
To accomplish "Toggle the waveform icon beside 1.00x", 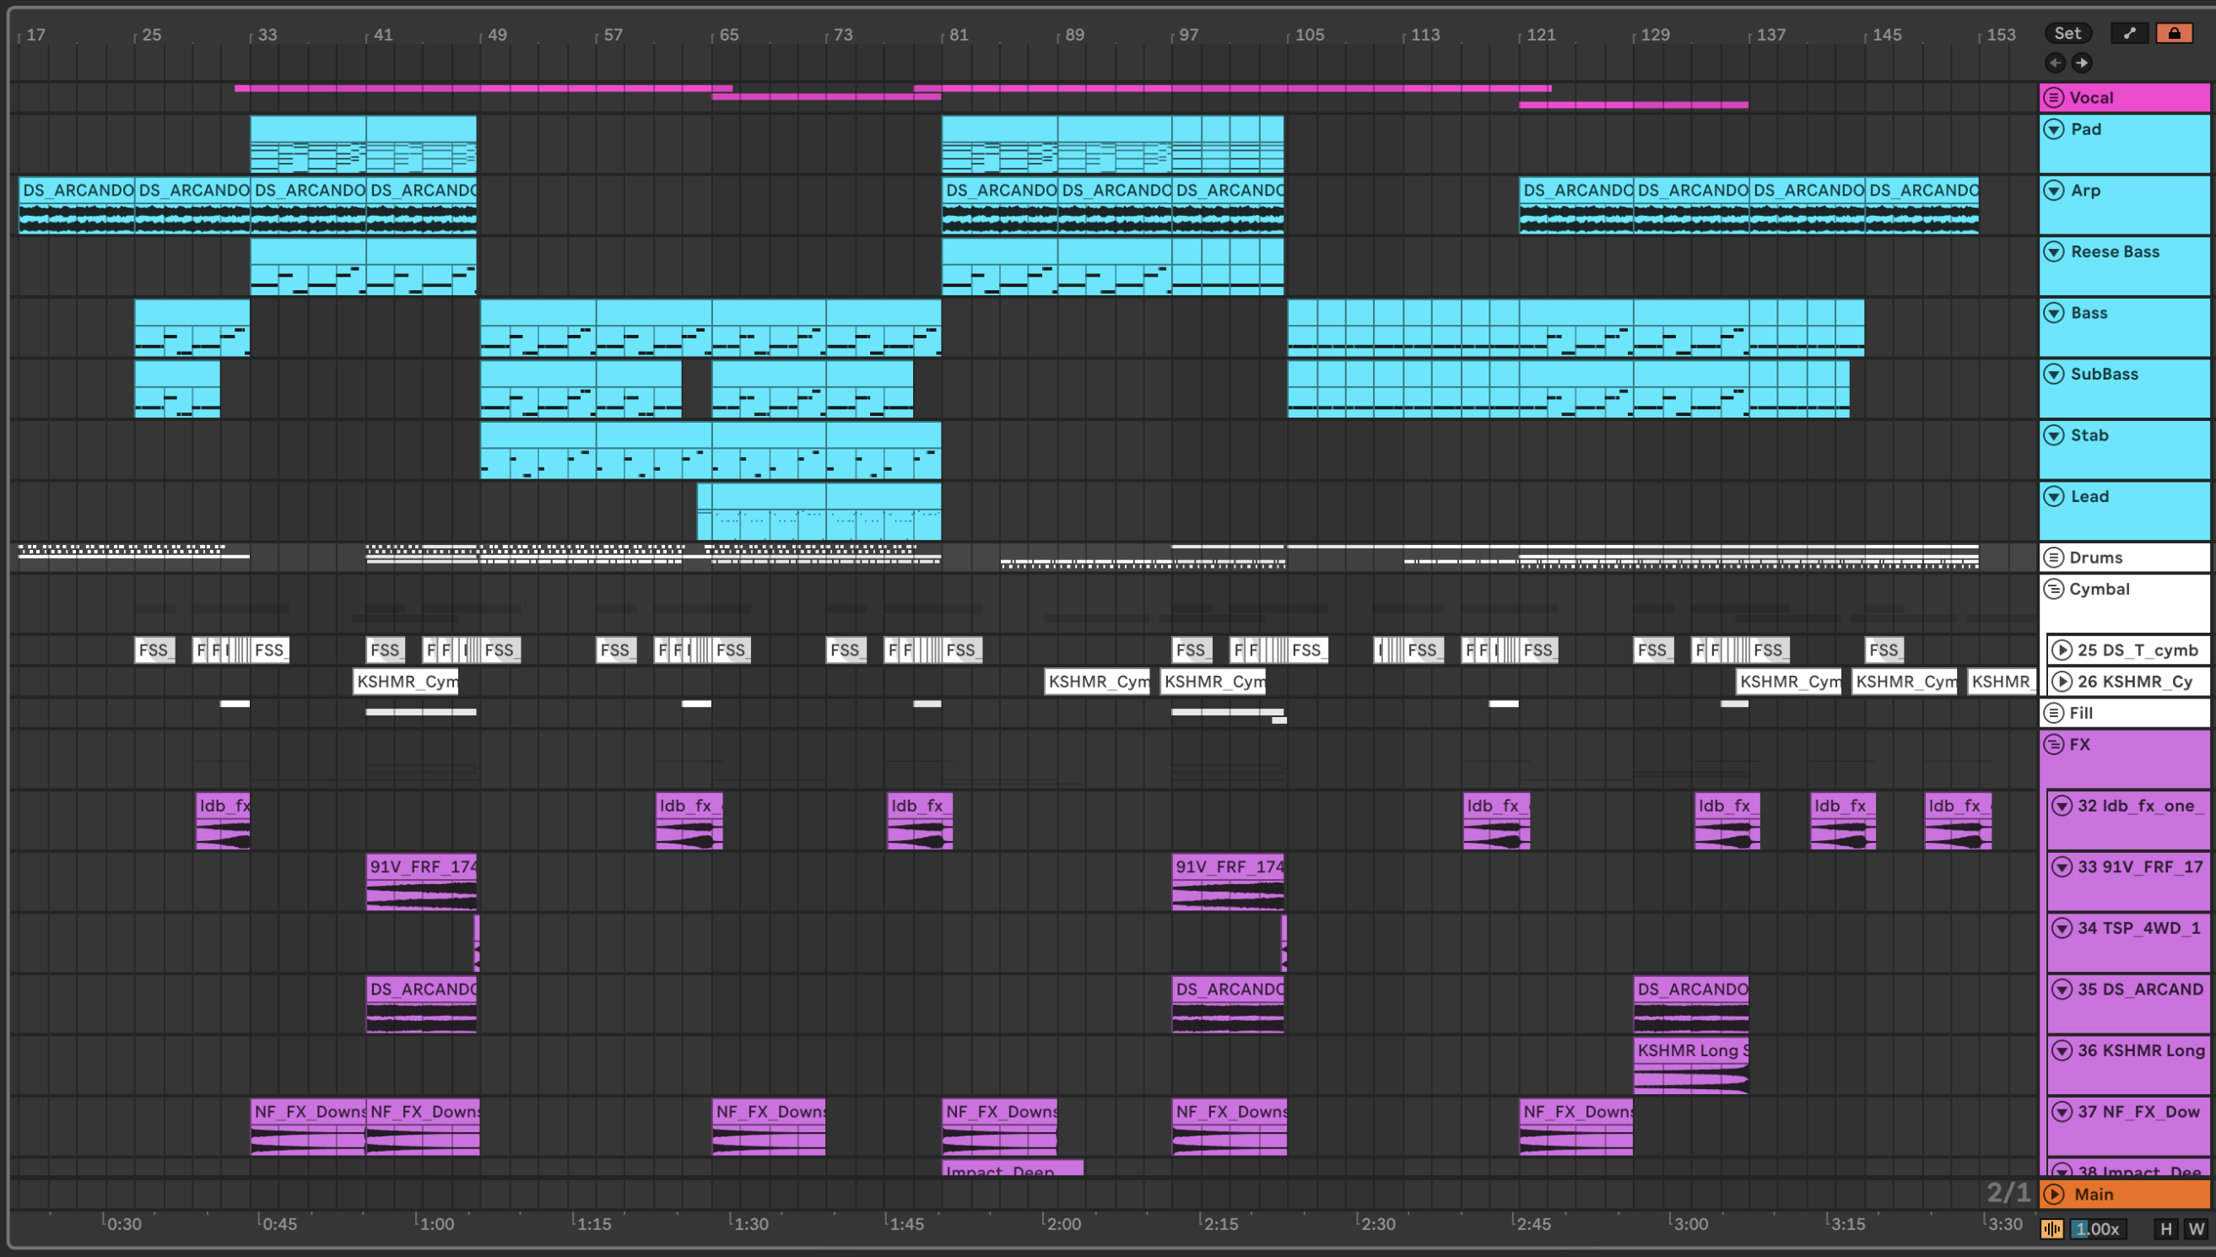I will point(2052,1228).
